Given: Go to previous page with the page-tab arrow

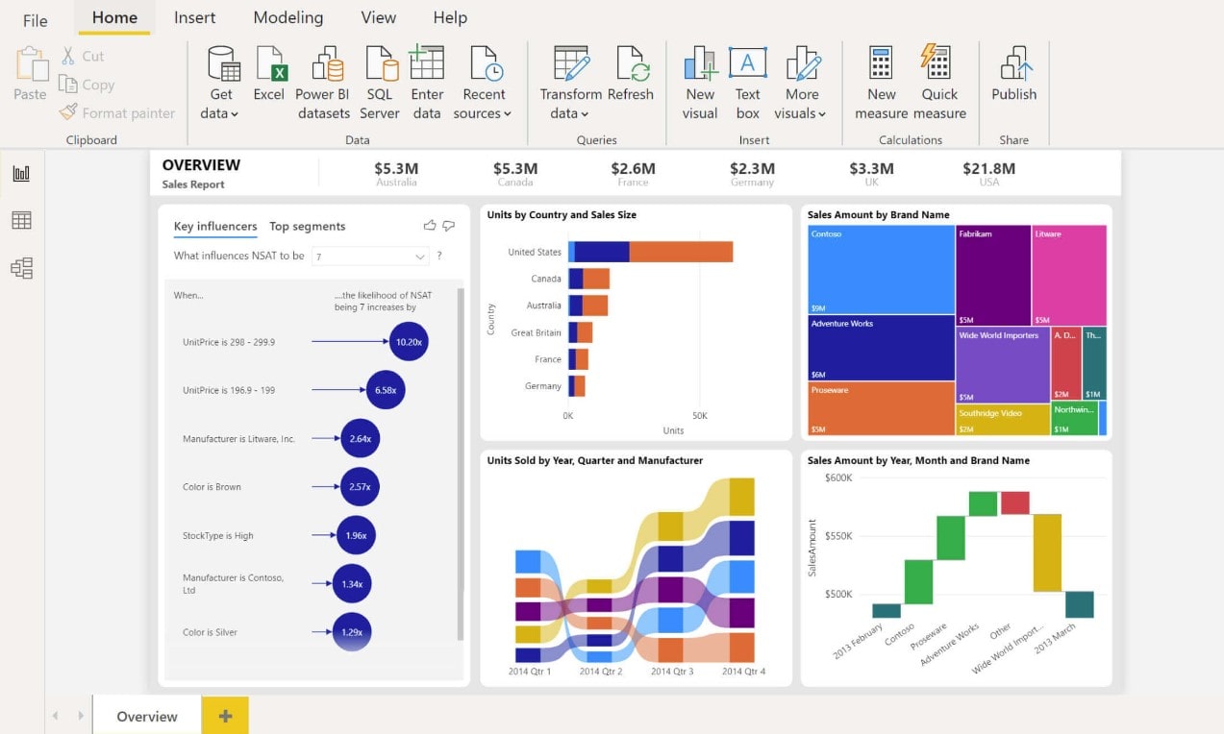Looking at the screenshot, I should pos(55,716).
